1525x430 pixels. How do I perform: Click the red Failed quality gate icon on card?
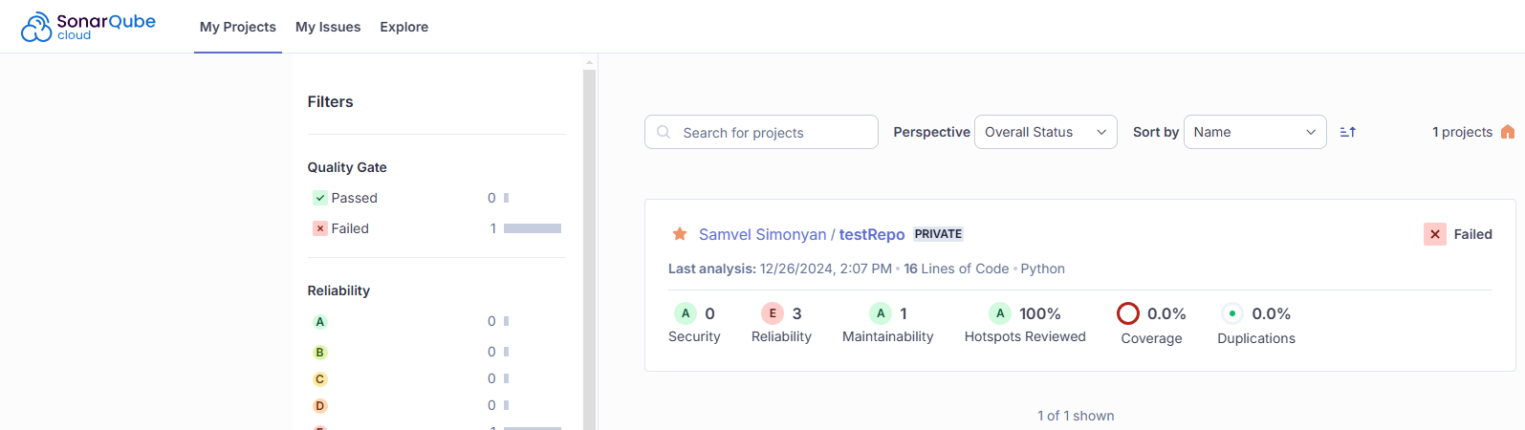[x=1435, y=234]
